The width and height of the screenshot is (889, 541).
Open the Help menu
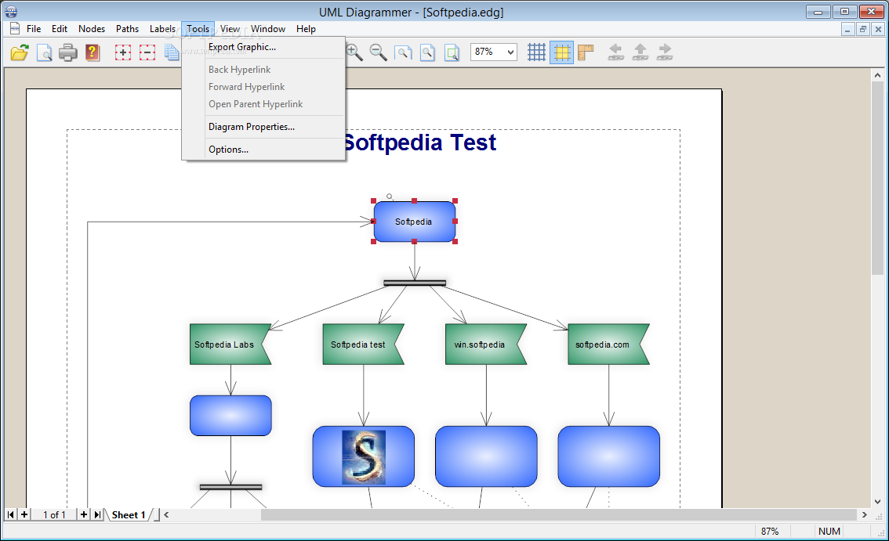point(307,29)
